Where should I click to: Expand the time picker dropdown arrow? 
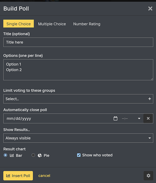click(x=139, y=119)
